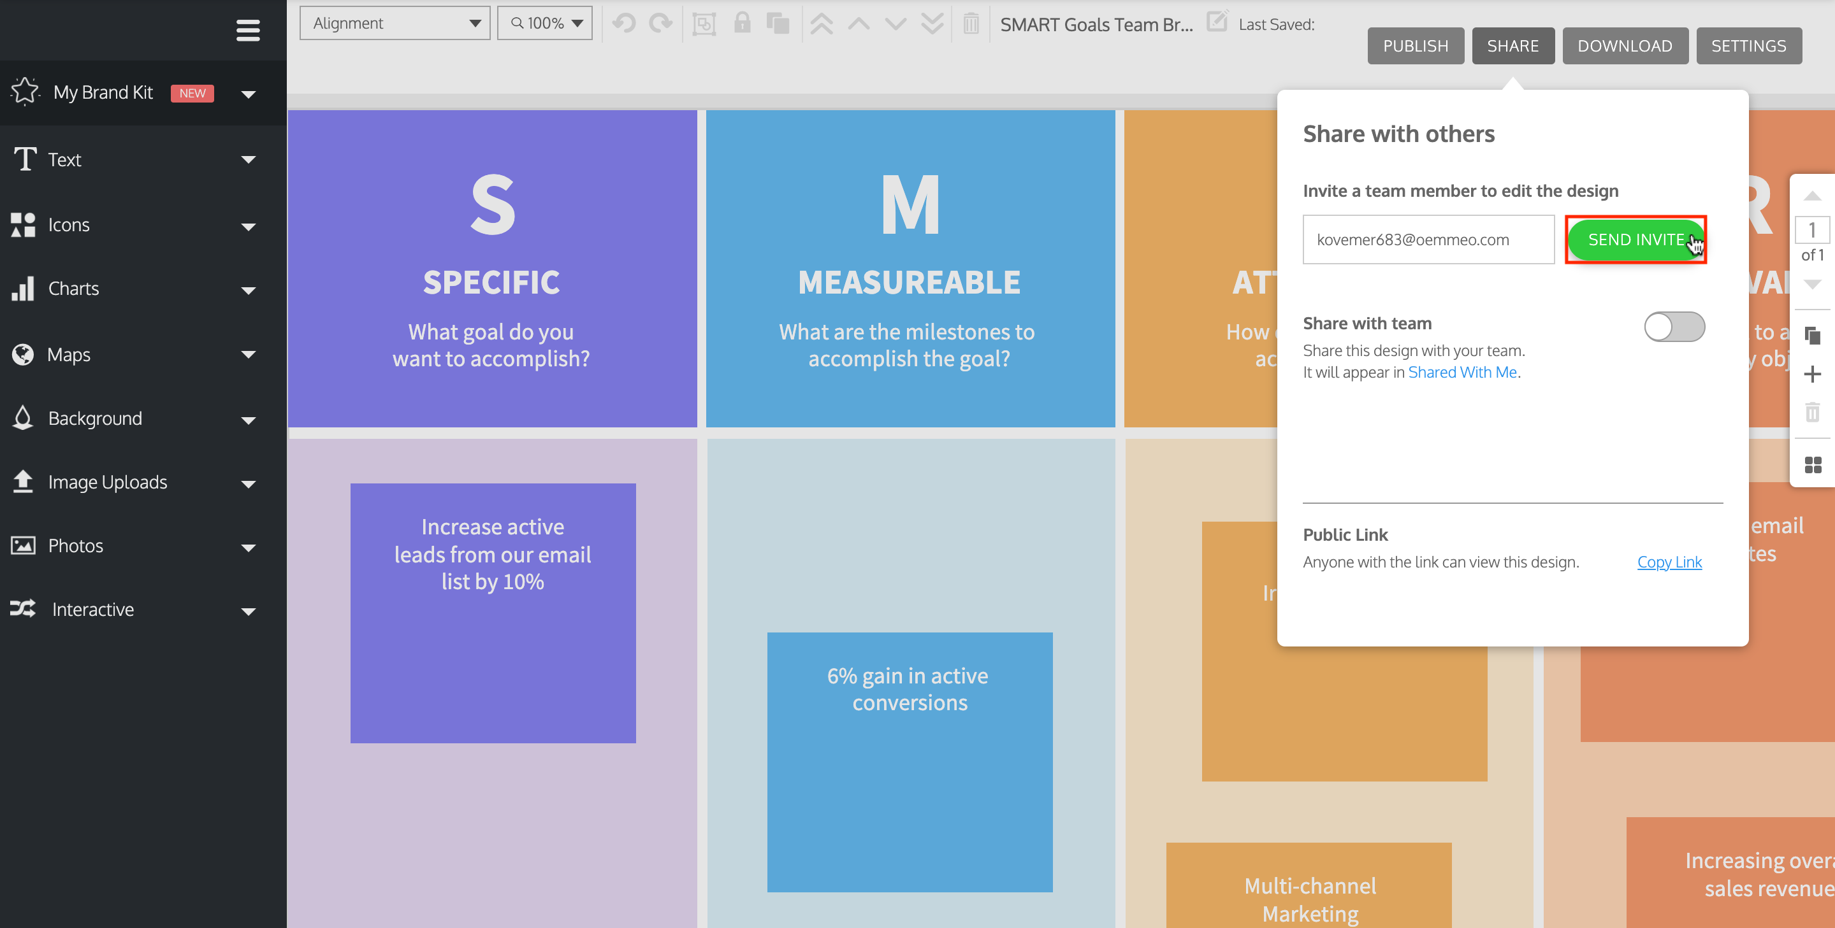
Task: Click the PUBLISH button
Action: [x=1415, y=46]
